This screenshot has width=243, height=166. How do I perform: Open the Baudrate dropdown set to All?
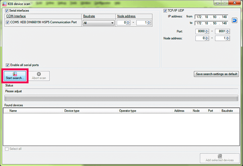[x=98, y=23]
